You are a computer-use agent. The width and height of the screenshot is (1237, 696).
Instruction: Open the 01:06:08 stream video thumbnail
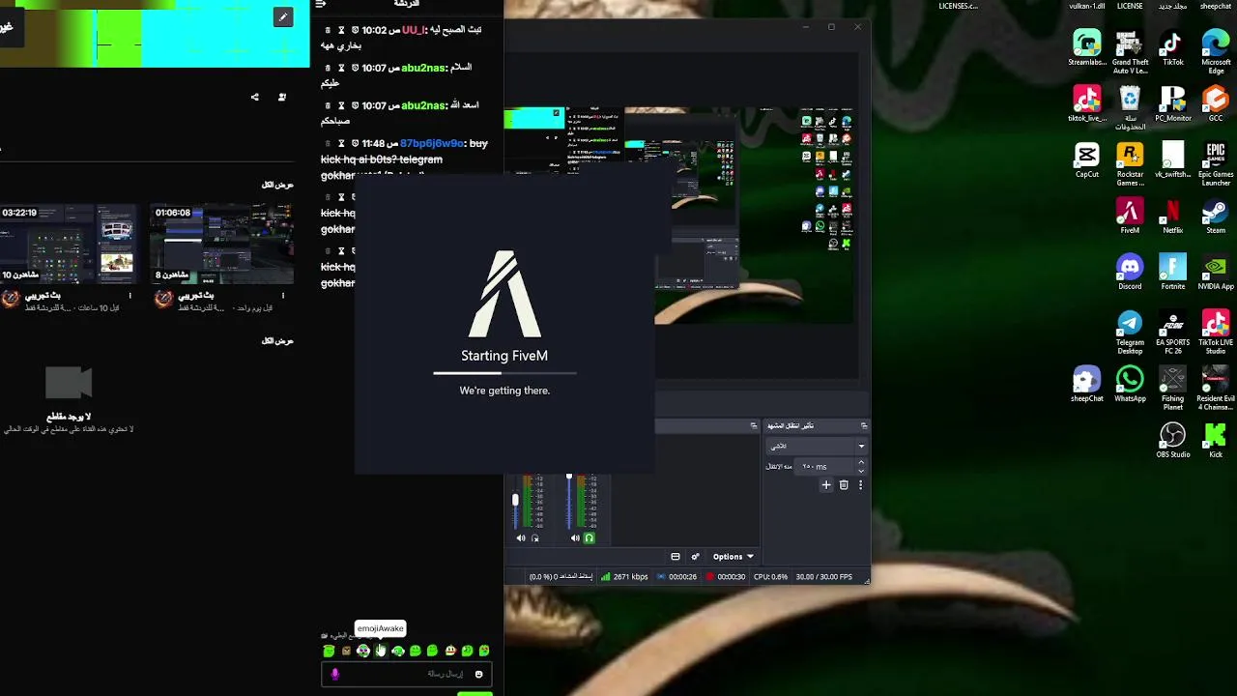(222, 242)
